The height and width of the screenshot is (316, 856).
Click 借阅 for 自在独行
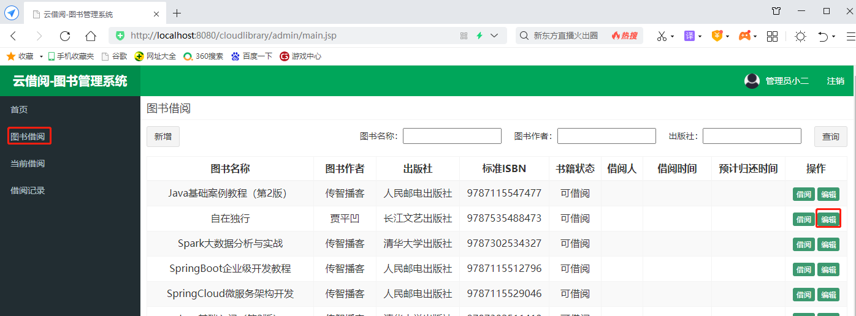coord(804,219)
